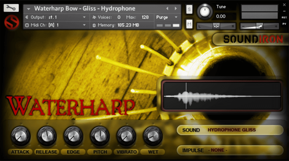The image size is (289, 161).
Task: Click the AUX sends label
Action: coord(284,17)
